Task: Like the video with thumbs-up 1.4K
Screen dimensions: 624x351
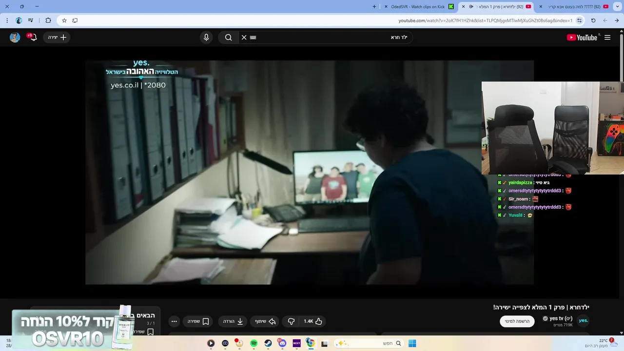Action: pyautogui.click(x=313, y=321)
